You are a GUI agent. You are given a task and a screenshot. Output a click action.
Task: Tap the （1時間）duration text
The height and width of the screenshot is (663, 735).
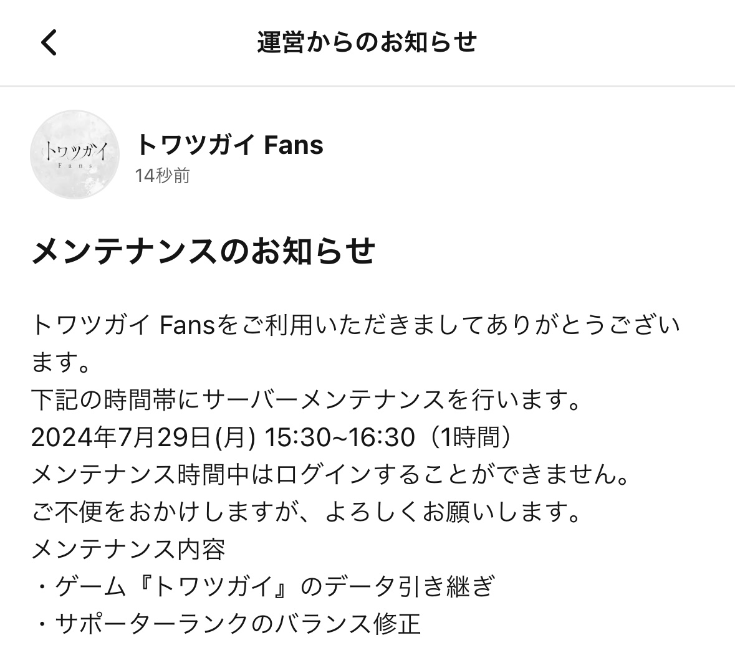click(470, 437)
